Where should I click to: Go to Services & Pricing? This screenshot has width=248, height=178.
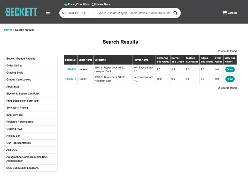click(17, 108)
